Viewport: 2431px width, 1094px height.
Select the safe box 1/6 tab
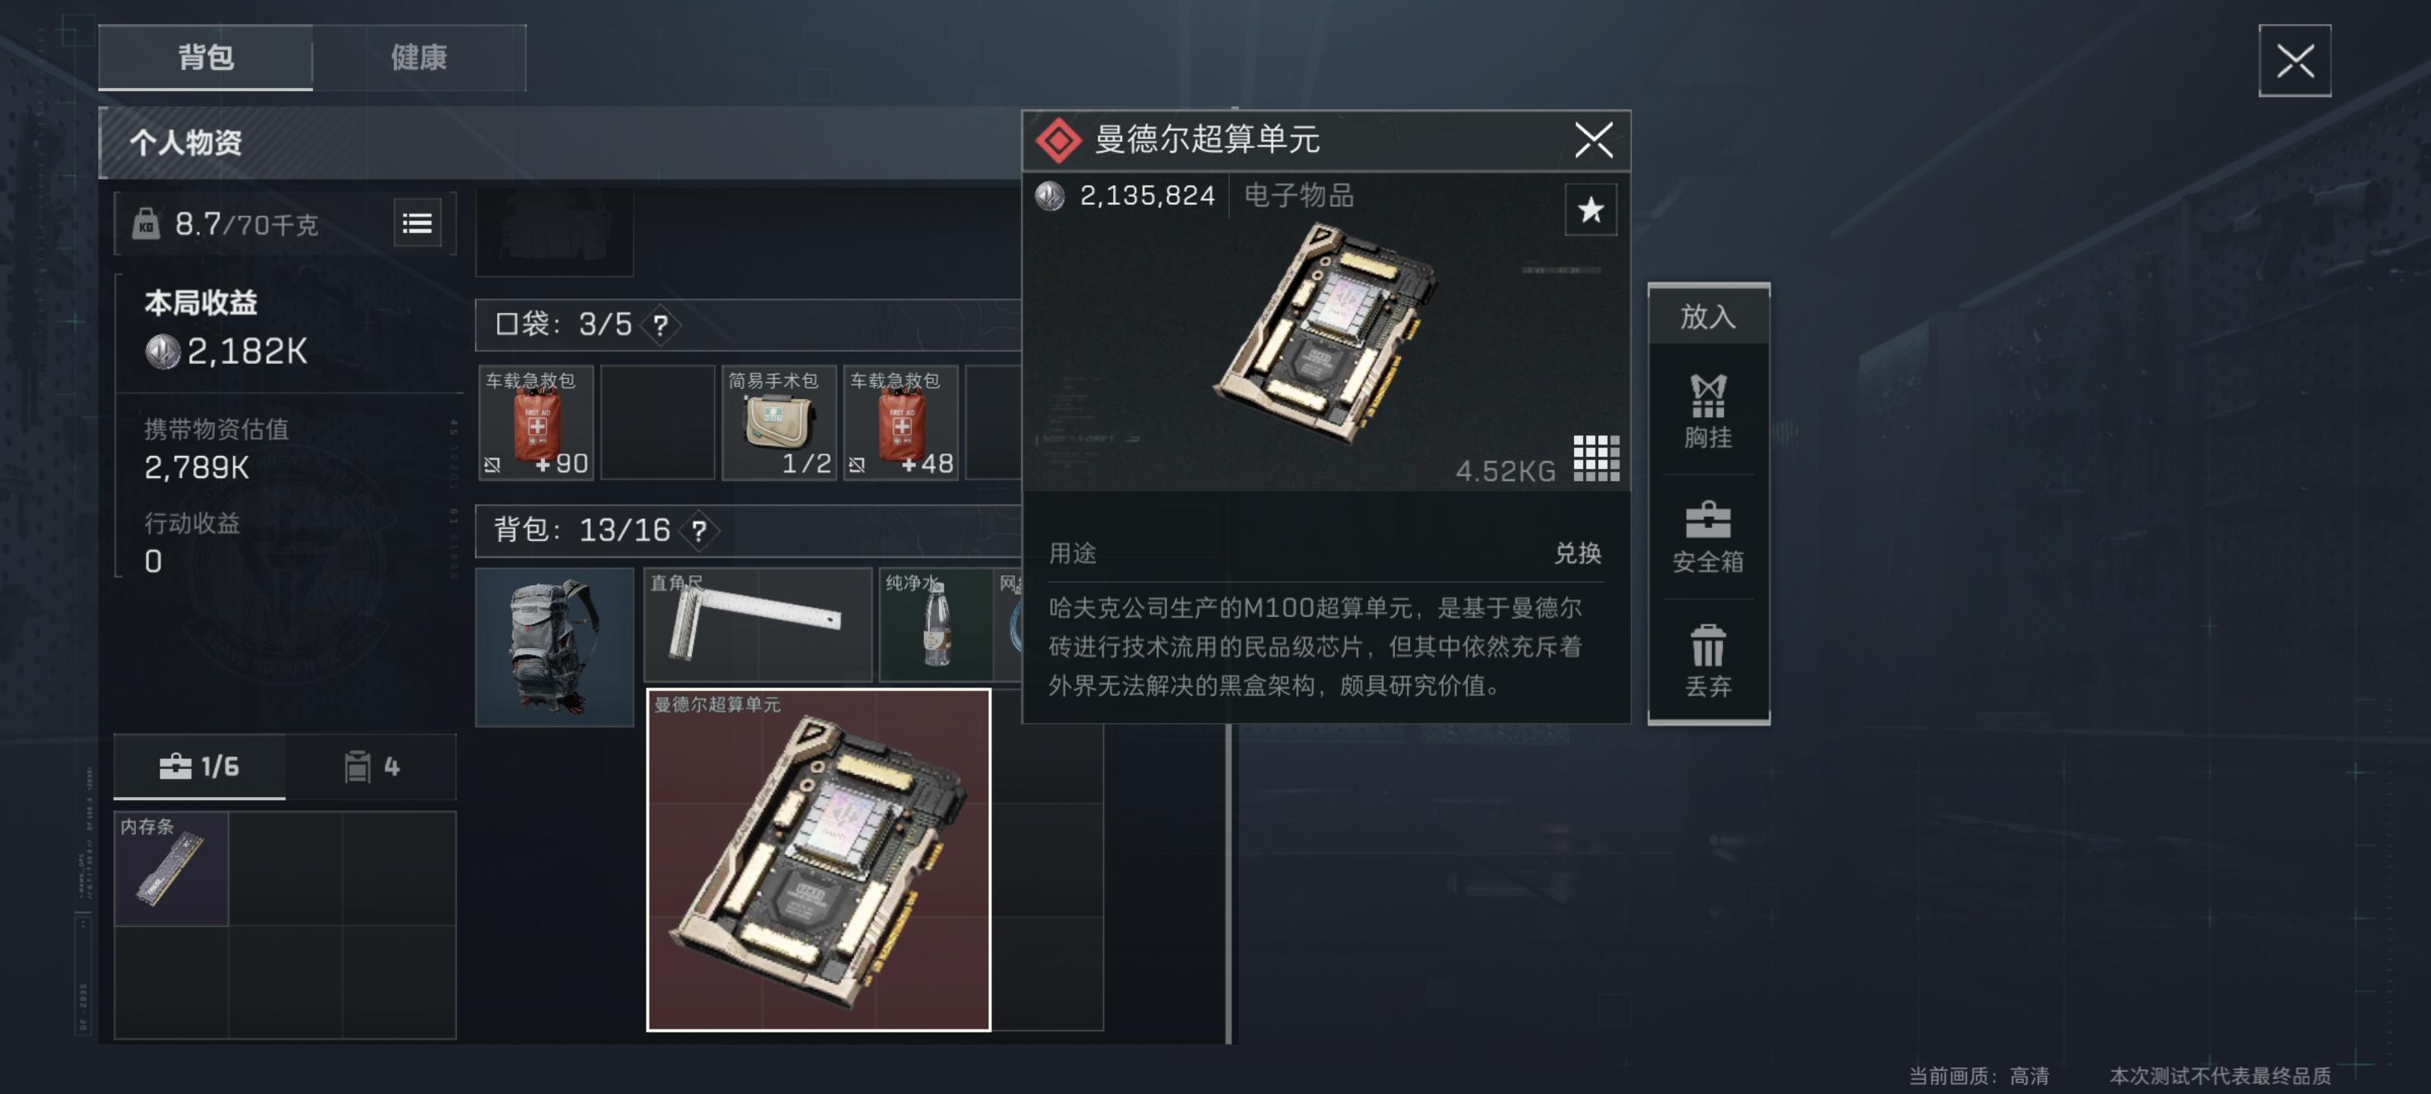(199, 767)
